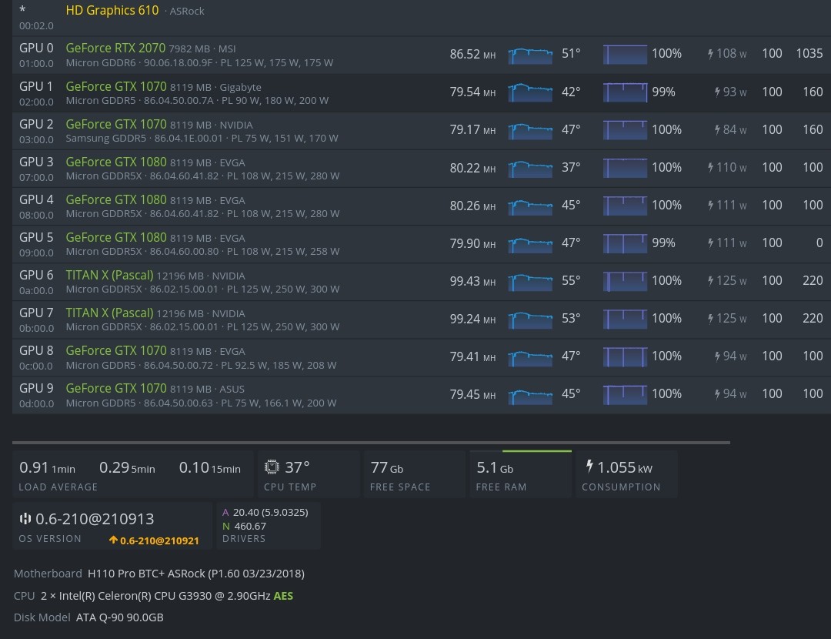This screenshot has width=831, height=639.
Task: Click the GPU 4 fan speed bar graph
Action: (x=625, y=206)
